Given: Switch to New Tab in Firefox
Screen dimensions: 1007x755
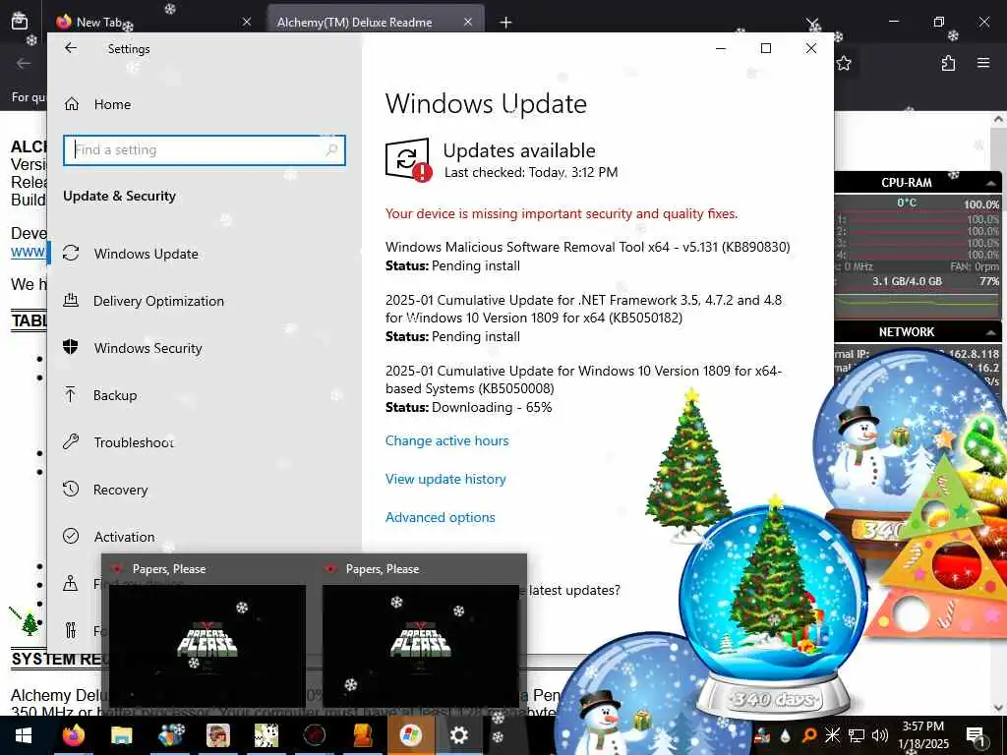Looking at the screenshot, I should coord(152,22).
